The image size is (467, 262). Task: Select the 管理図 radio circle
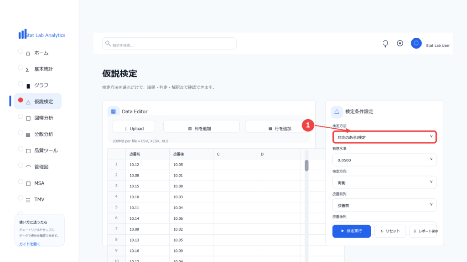[21, 166]
